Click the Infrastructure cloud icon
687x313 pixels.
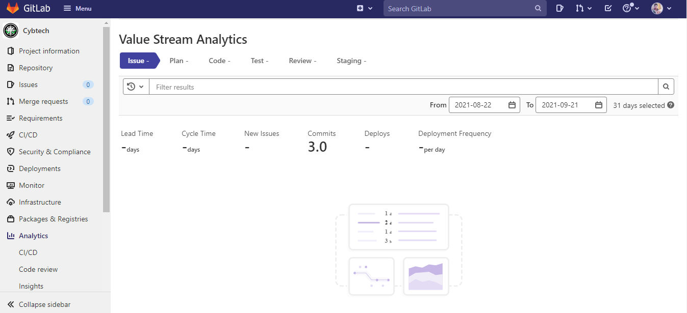(x=11, y=202)
